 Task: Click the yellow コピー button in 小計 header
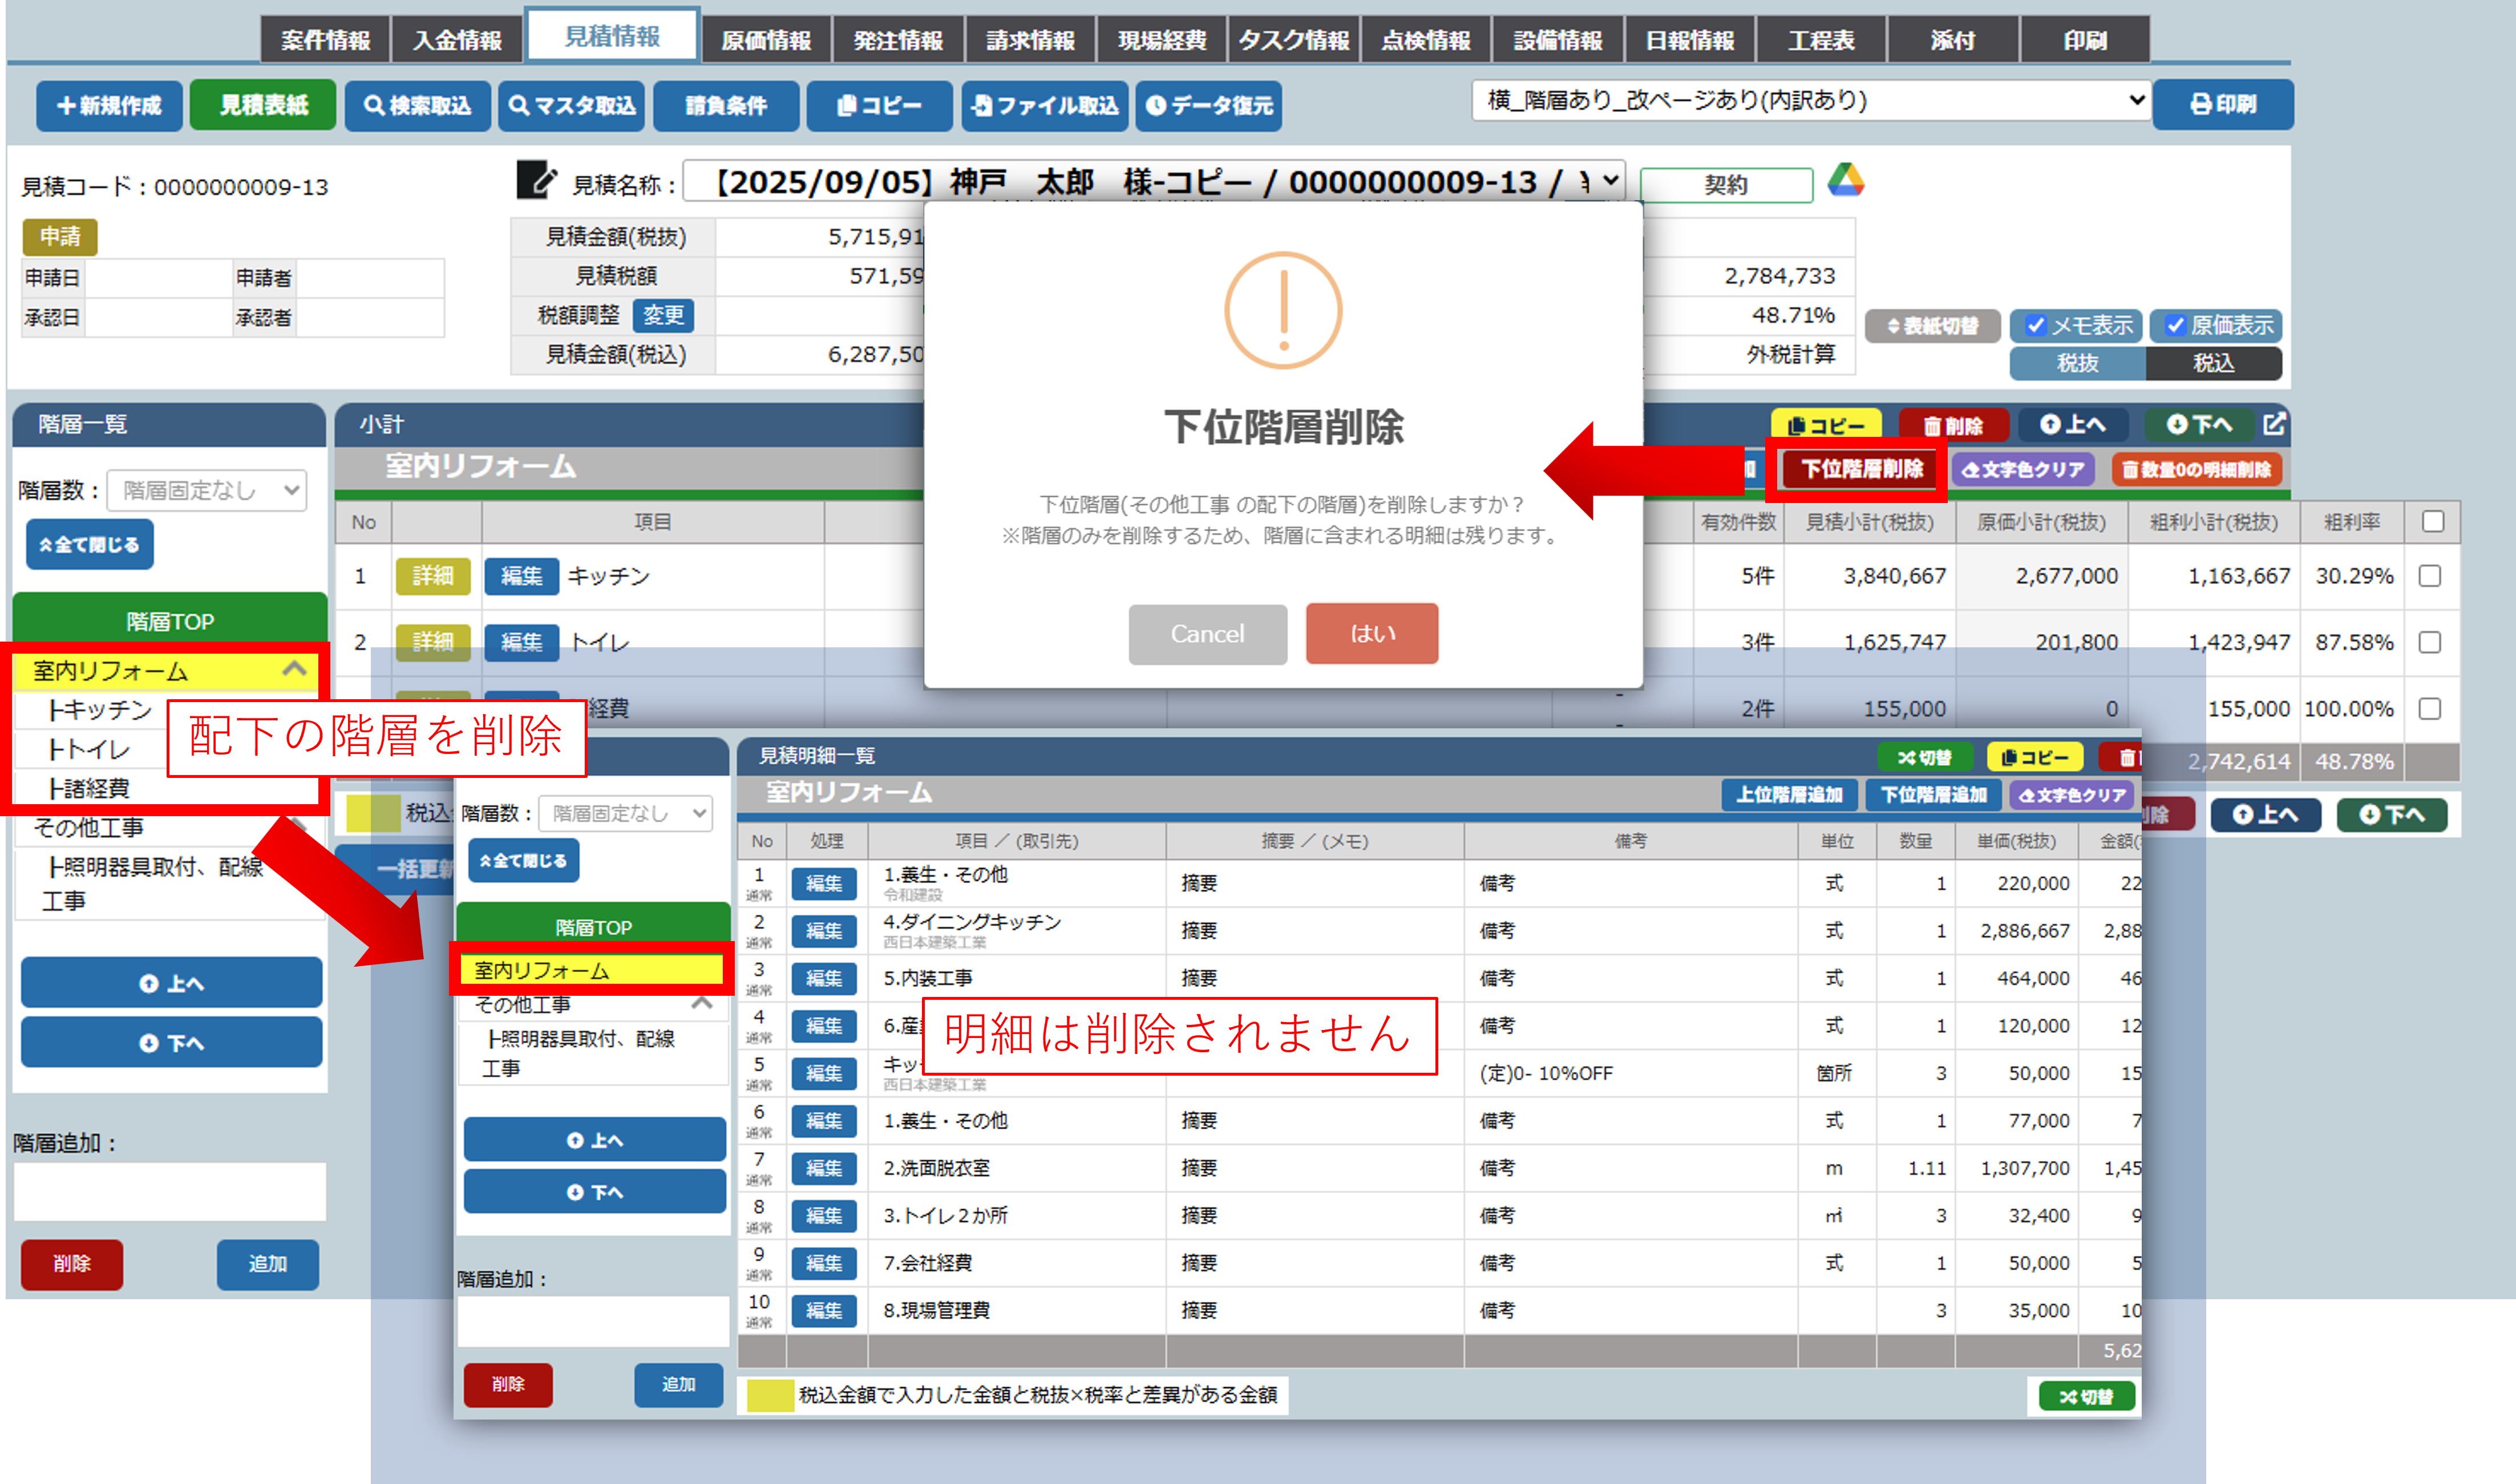1826,426
